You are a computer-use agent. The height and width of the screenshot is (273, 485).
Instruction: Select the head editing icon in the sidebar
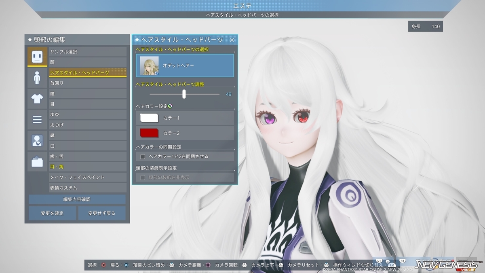[x=37, y=57]
